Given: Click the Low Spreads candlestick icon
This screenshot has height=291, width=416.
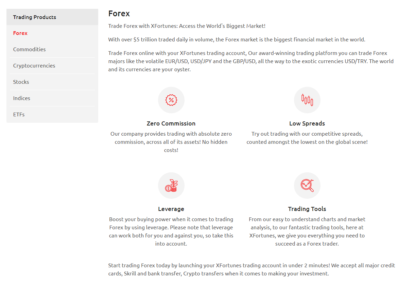Looking at the screenshot, I should 307,100.
